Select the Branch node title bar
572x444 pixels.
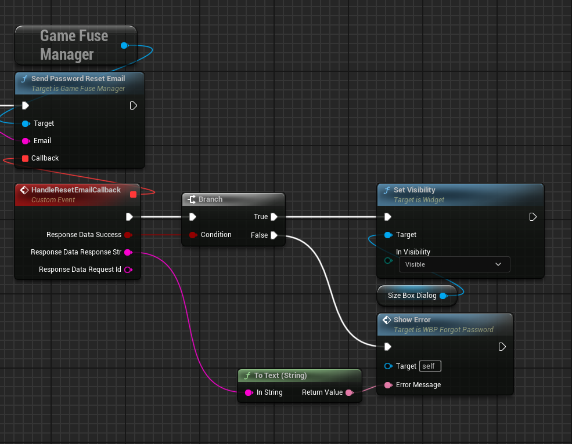(x=233, y=199)
